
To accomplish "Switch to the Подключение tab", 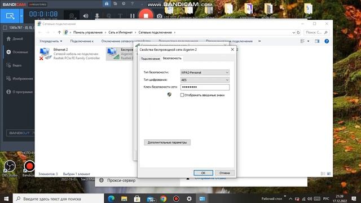I will (x=150, y=59).
